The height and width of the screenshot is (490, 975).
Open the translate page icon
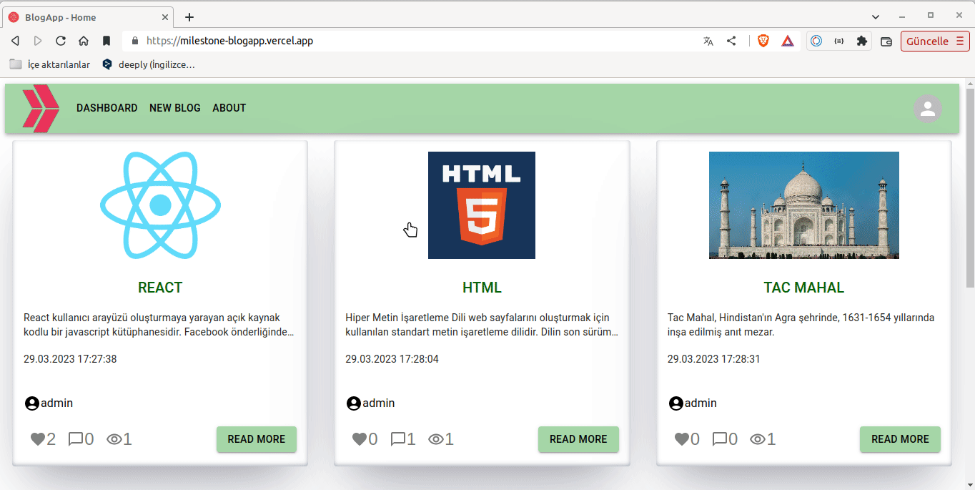[708, 41]
